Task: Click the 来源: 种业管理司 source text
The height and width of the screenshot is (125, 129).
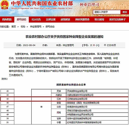Action: pyautogui.click(x=65, y=45)
